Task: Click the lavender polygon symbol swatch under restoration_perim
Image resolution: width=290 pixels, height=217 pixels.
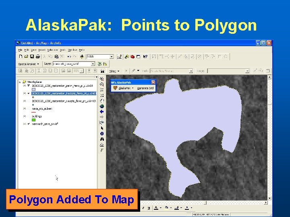Action: 33,90
